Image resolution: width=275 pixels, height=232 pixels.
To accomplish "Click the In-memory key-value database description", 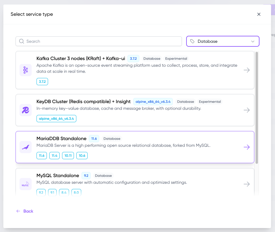I will 119,108.
